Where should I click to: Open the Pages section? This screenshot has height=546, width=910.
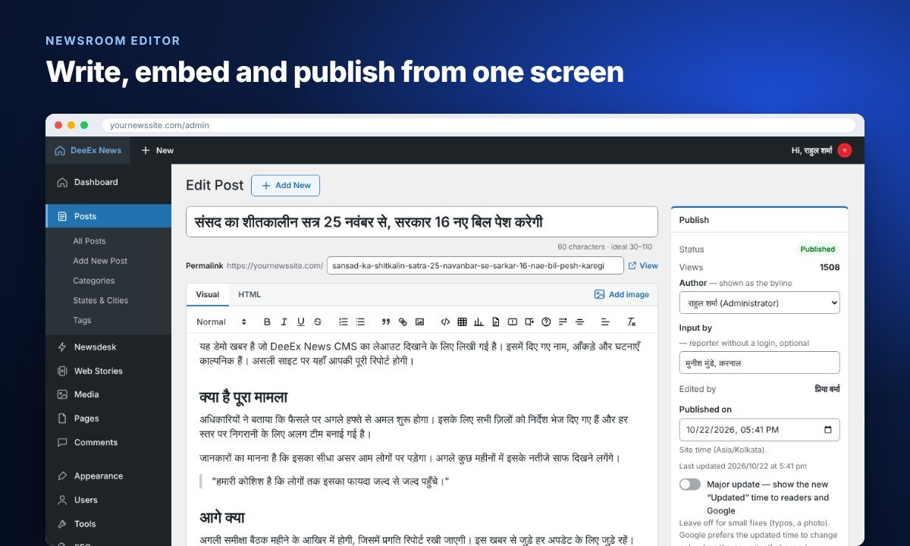click(108, 419)
